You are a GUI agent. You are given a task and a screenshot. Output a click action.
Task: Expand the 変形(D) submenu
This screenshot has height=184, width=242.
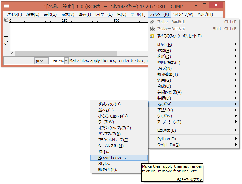(193, 56)
